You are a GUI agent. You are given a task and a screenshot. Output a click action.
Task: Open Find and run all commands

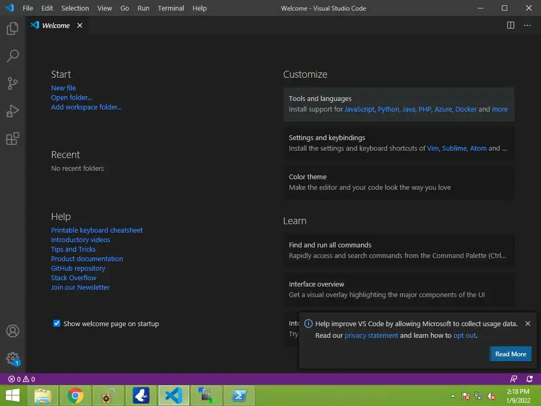click(399, 250)
